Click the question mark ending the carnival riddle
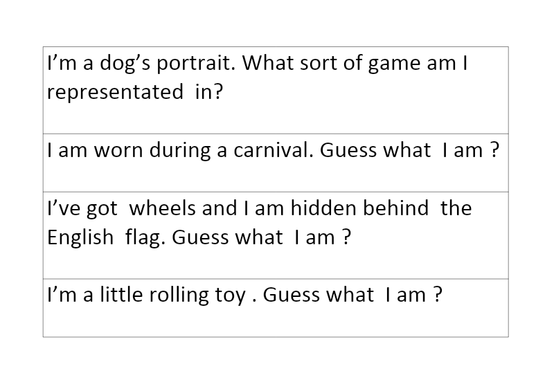554x391 pixels. pos(495,150)
